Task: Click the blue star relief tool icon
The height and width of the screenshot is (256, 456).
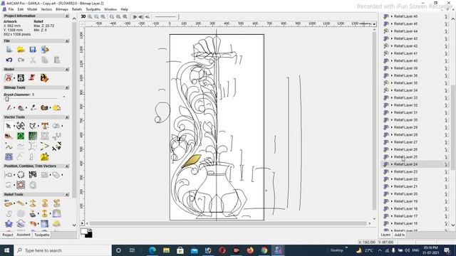Action: (x=9, y=223)
